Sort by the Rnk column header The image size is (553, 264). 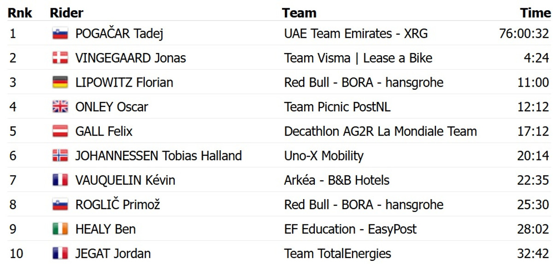pyautogui.click(x=20, y=13)
